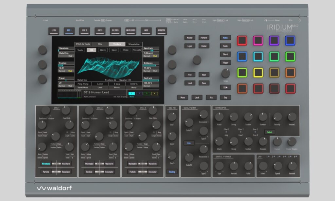Open the 0016 Human Lead patch selector
Viewport: 335px width, 201px height.
104,93
